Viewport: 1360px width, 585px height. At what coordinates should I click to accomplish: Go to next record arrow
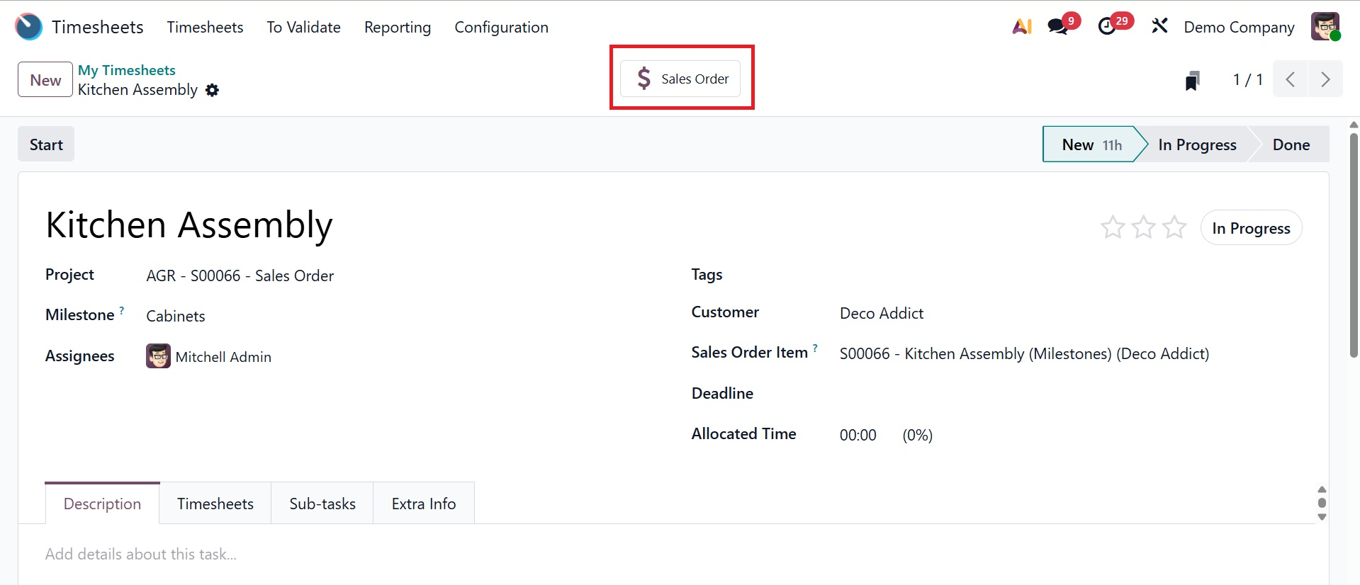1325,79
